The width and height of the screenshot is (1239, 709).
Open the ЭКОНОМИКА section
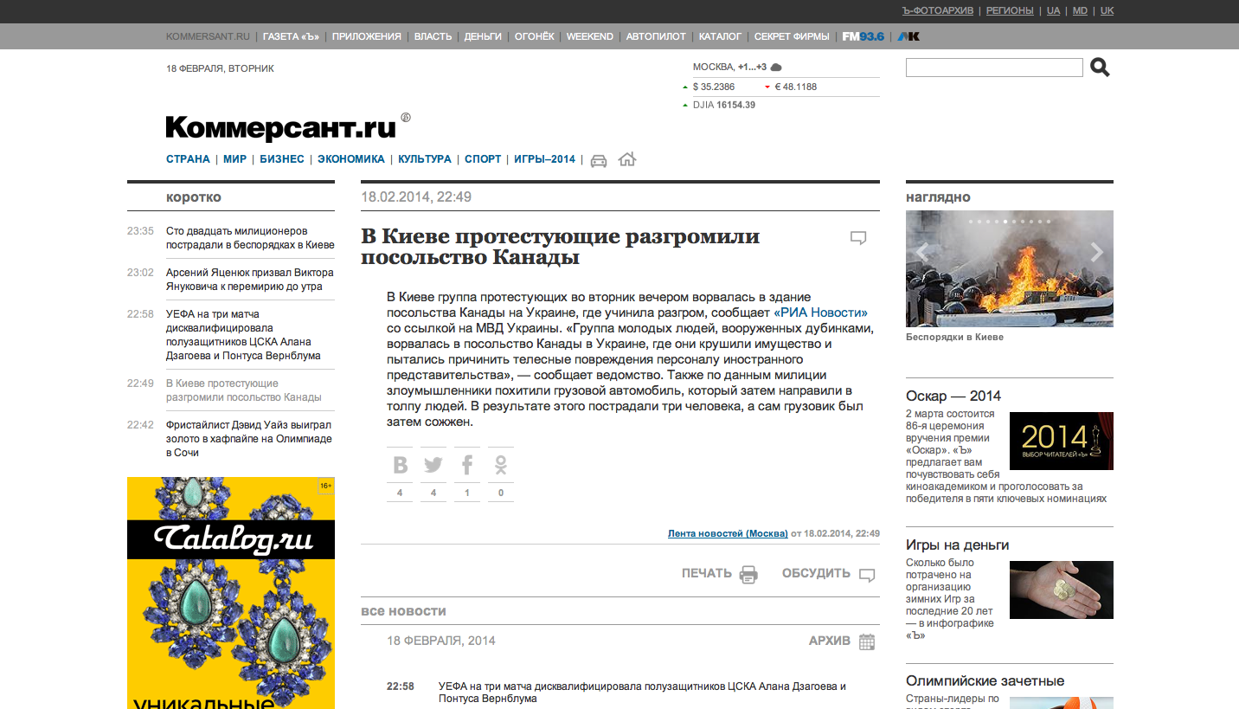(x=350, y=159)
